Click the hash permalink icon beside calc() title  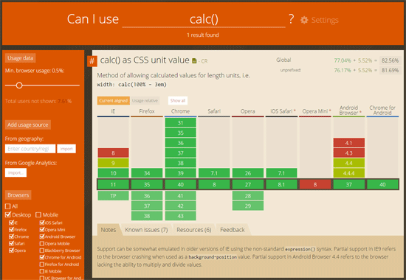tap(92, 61)
